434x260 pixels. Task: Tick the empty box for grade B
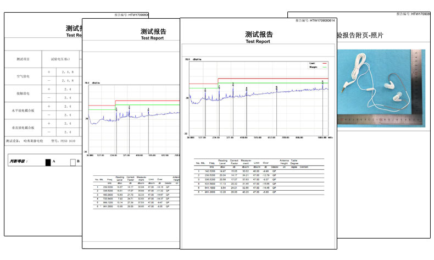pyautogui.click(x=72, y=162)
